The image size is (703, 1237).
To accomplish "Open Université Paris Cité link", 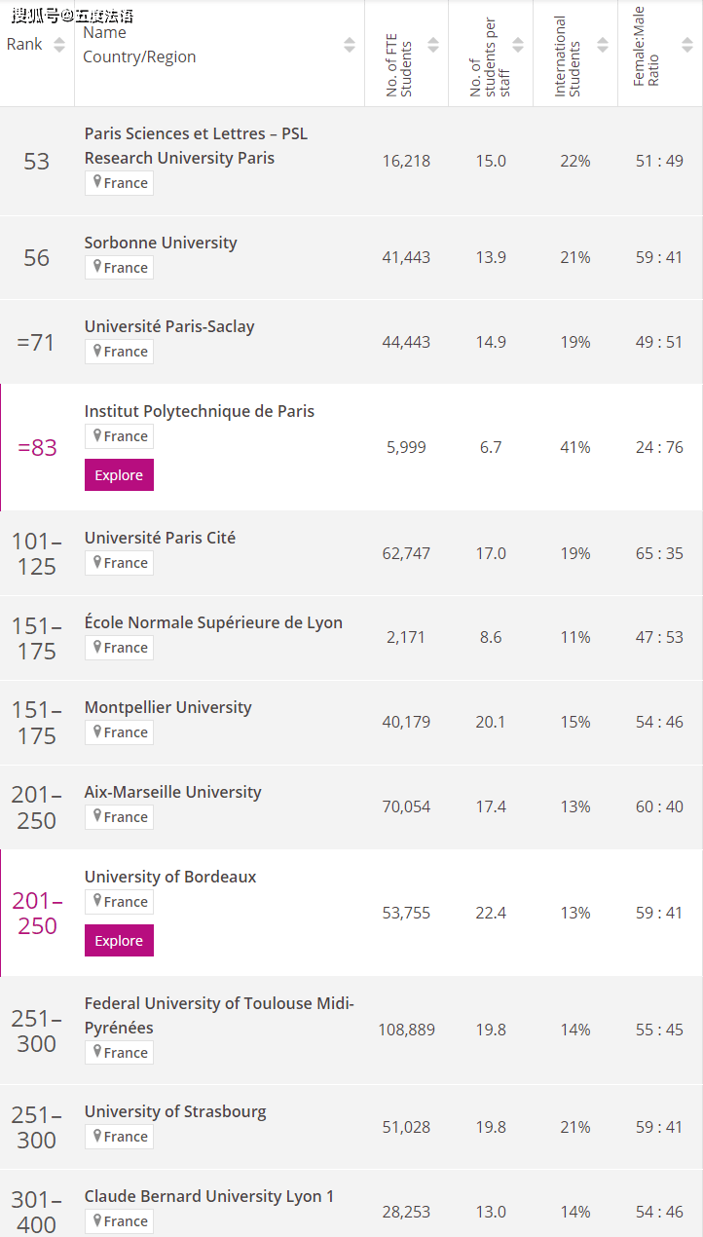I will (x=160, y=538).
